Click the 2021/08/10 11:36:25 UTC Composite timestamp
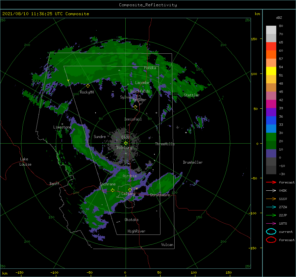Image resolution: width=296 pixels, height=277 pixels. tap(45, 14)
